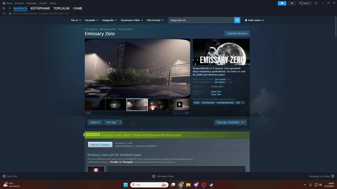The image size is (337, 189).
Task: Open Google Chrome from taskbar
Action: 181,185
